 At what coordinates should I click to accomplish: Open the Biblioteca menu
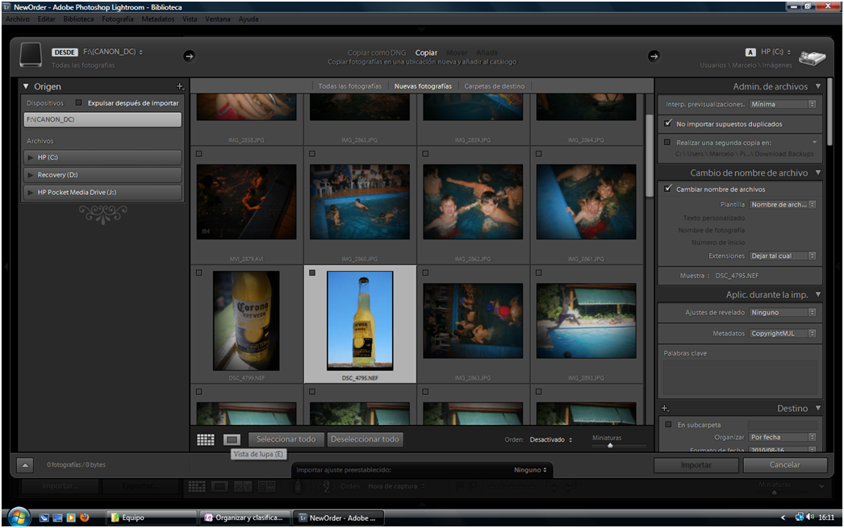coord(78,19)
